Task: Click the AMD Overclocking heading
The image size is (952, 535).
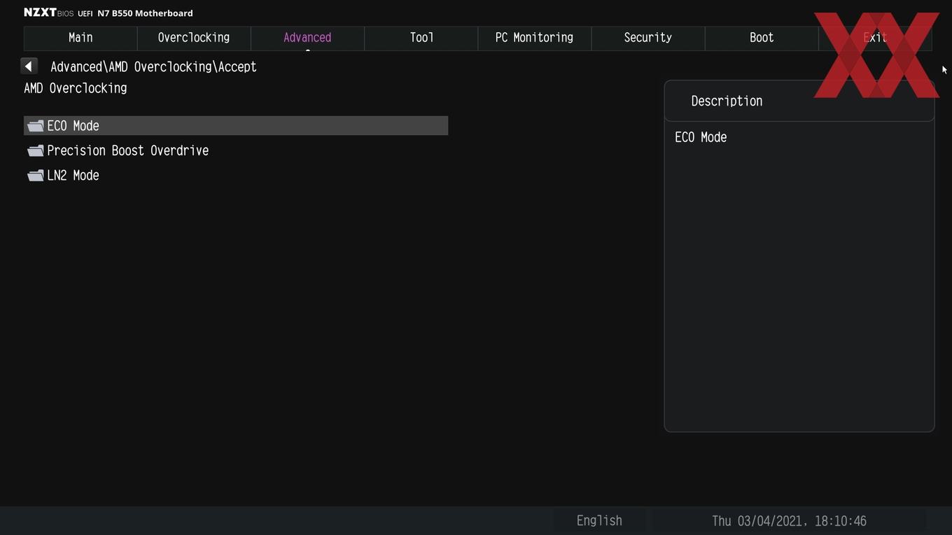Action: [76, 88]
